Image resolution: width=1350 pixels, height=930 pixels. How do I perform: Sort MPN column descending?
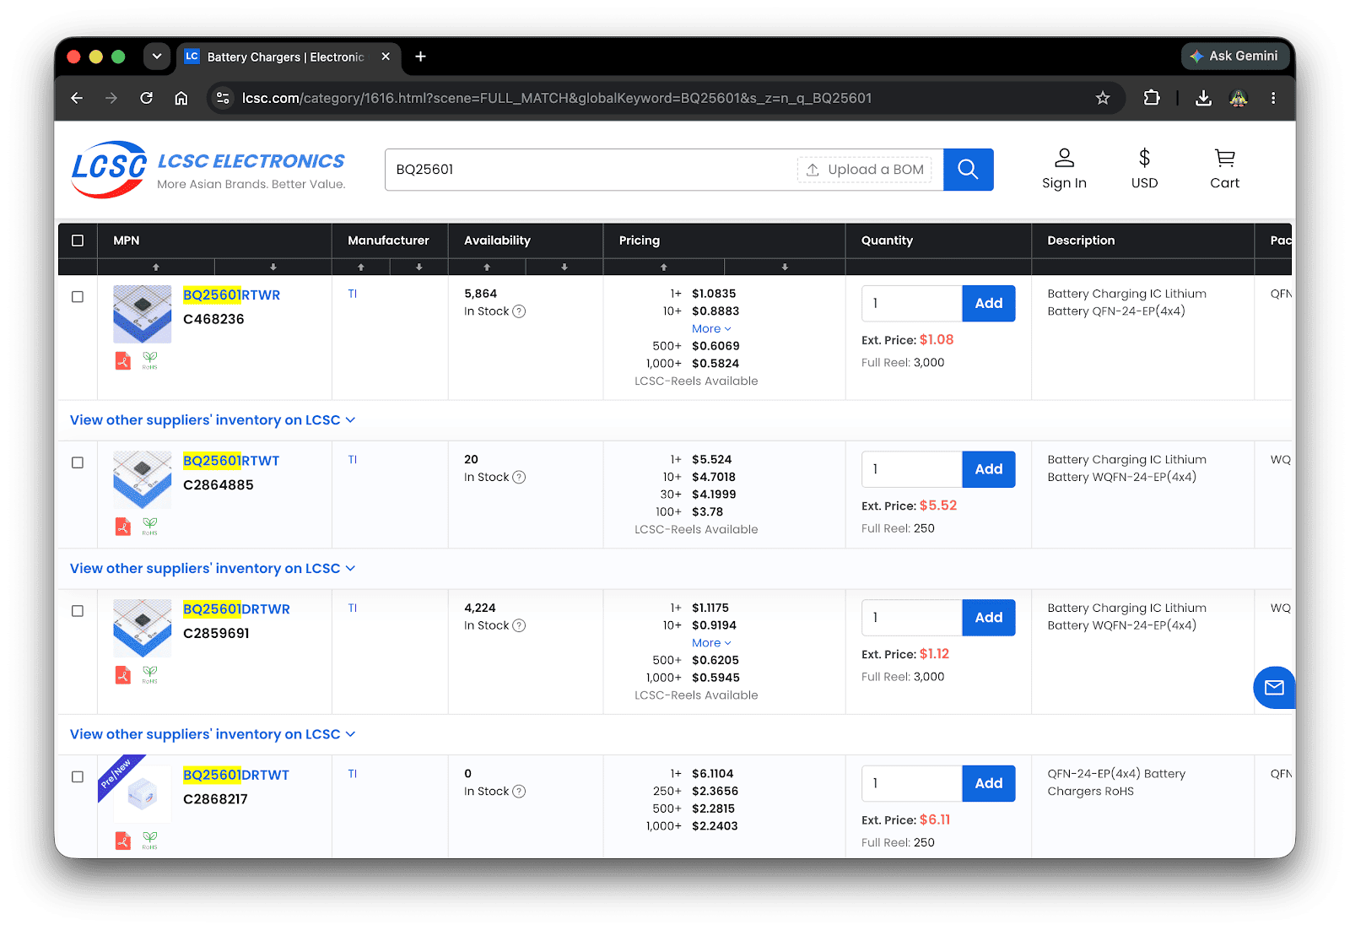tap(273, 267)
